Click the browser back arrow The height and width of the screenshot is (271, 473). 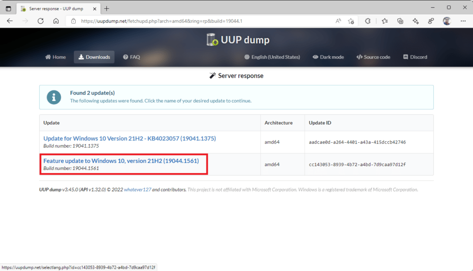click(x=10, y=21)
